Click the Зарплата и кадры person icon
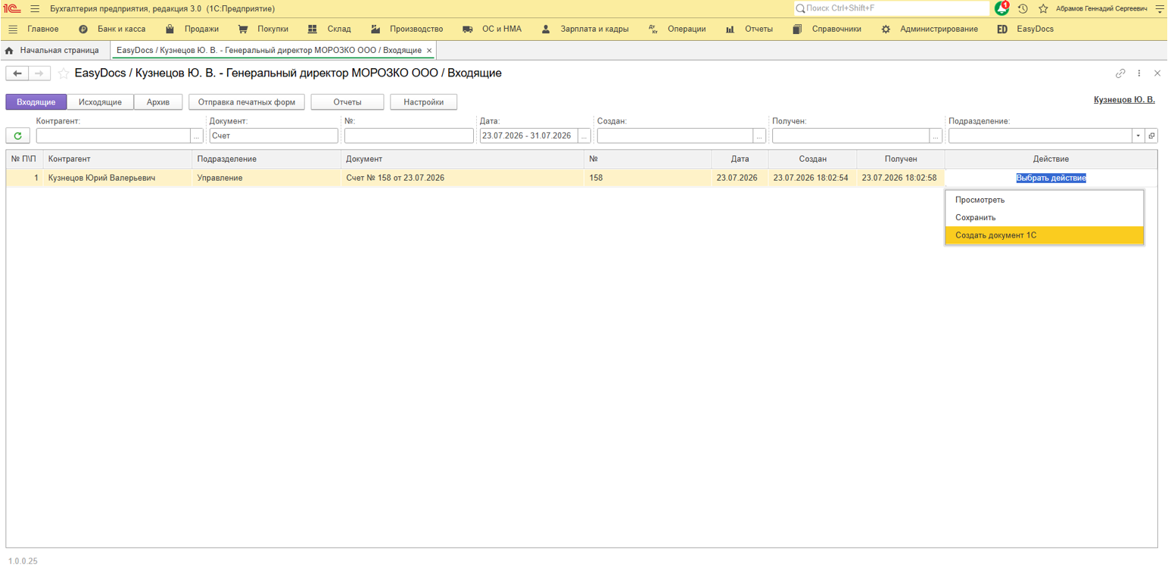 pyautogui.click(x=546, y=29)
